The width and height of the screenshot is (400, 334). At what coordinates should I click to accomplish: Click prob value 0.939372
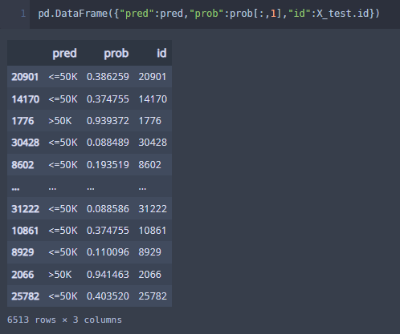(x=108, y=121)
